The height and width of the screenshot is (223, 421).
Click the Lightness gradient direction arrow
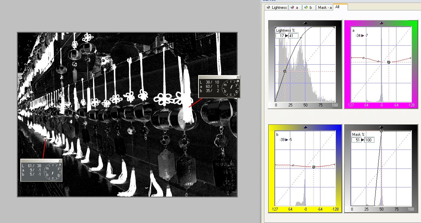pos(305,23)
